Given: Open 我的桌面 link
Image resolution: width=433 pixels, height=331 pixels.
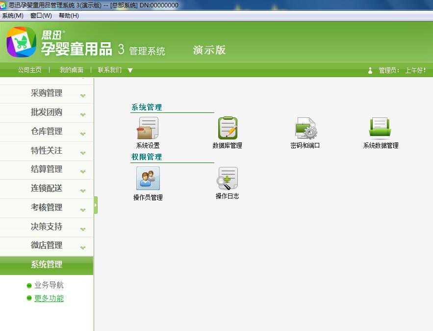Looking at the screenshot, I should pos(72,70).
